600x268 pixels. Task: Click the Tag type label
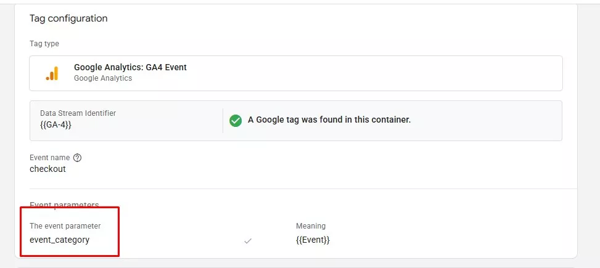(44, 44)
